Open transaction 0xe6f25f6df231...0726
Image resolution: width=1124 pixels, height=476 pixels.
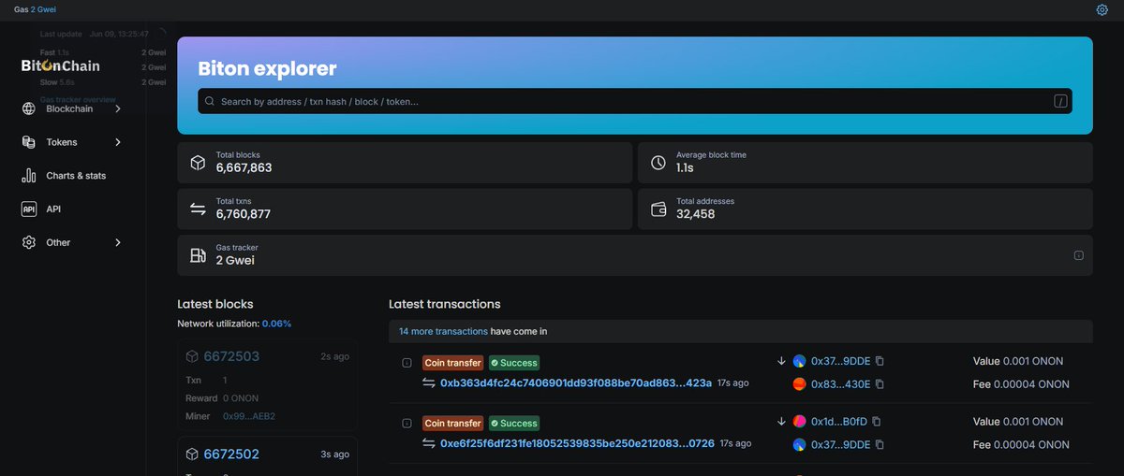[577, 444]
